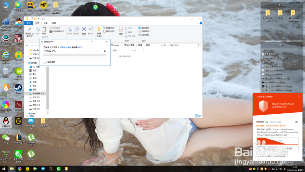
Task: Open the File (文件) ribbon tab
Action: click(x=29, y=23)
